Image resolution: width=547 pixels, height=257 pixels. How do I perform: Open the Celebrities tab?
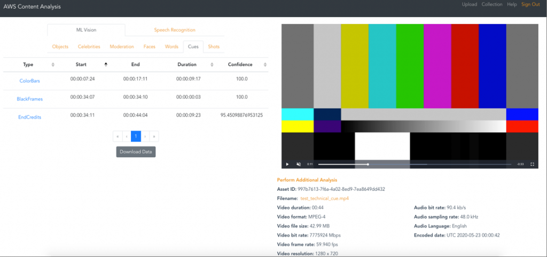89,46
